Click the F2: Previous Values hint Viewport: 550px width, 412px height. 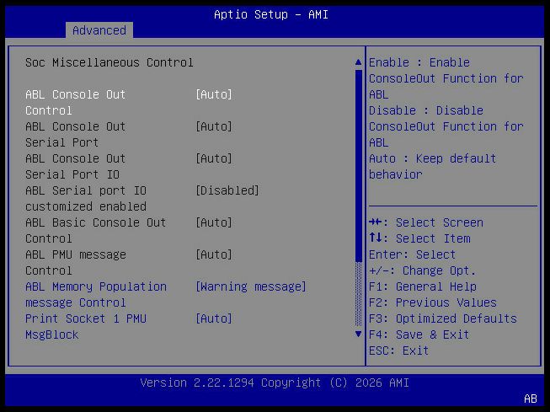point(433,302)
